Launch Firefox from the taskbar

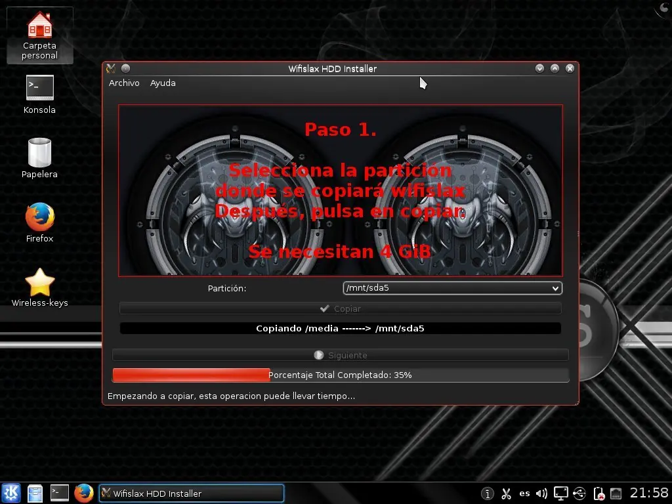(x=84, y=493)
